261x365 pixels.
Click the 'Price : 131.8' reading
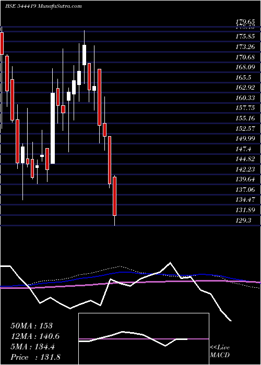pos(35,357)
